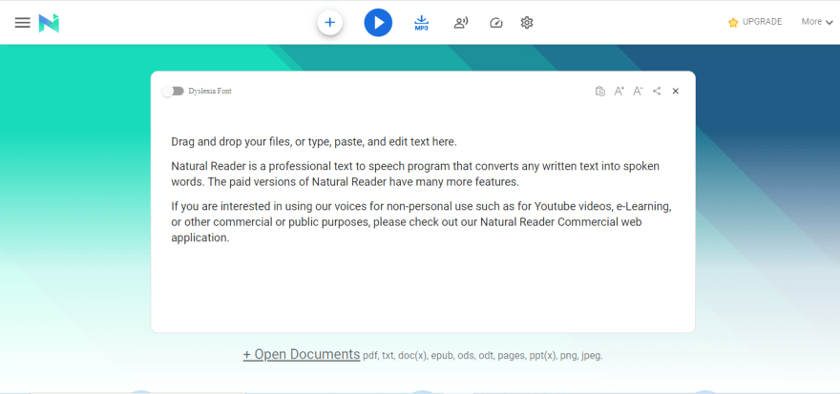Click the paragraph starting 'If you are interested'

click(422, 221)
